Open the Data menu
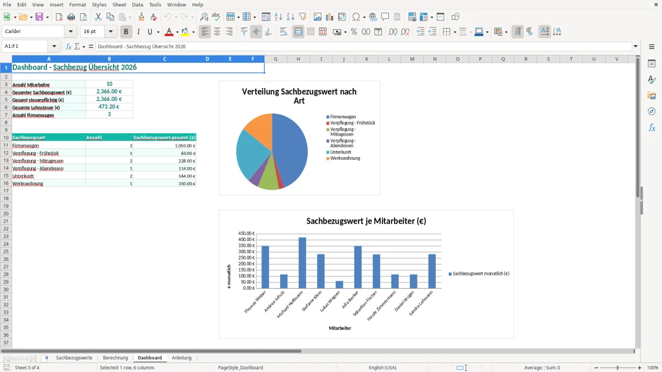 pyautogui.click(x=137, y=4)
